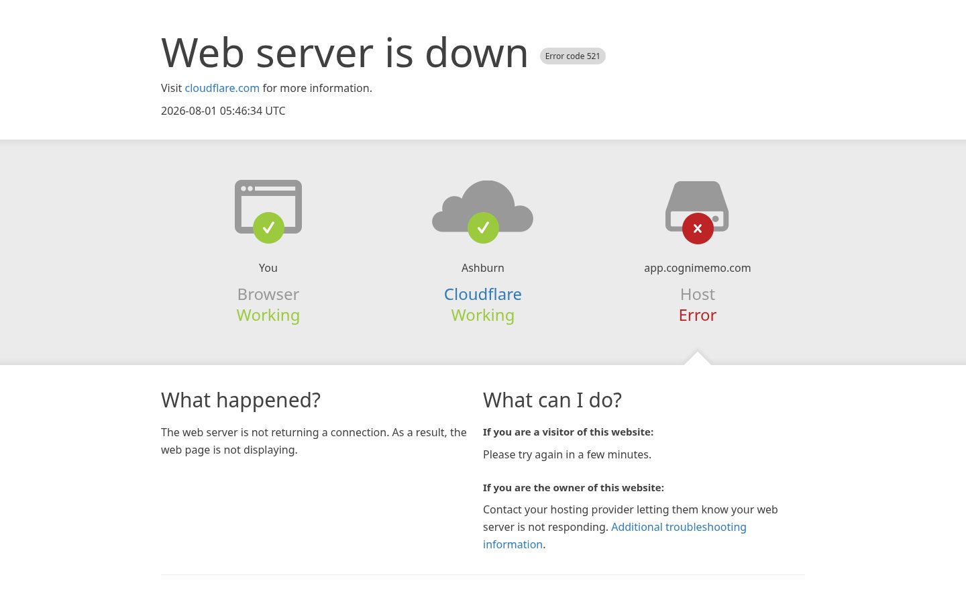Click the Ashburn location label

pos(483,268)
